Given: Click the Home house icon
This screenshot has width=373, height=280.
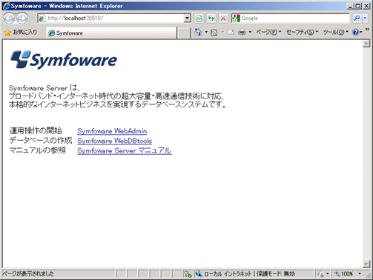Looking at the screenshot, I should point(198,32).
